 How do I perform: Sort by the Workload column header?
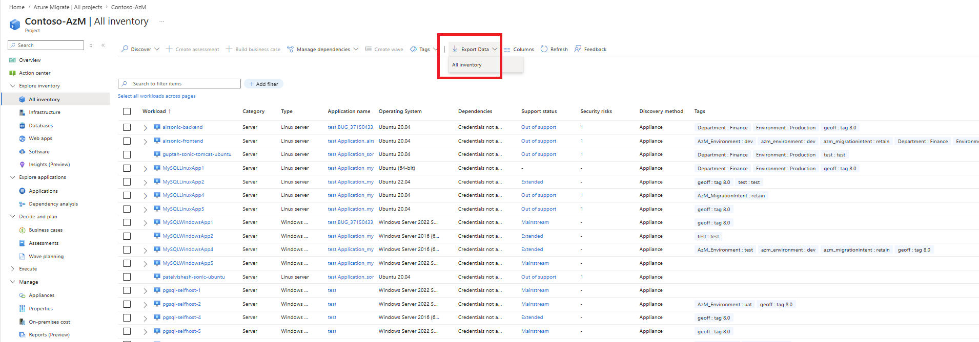point(156,111)
